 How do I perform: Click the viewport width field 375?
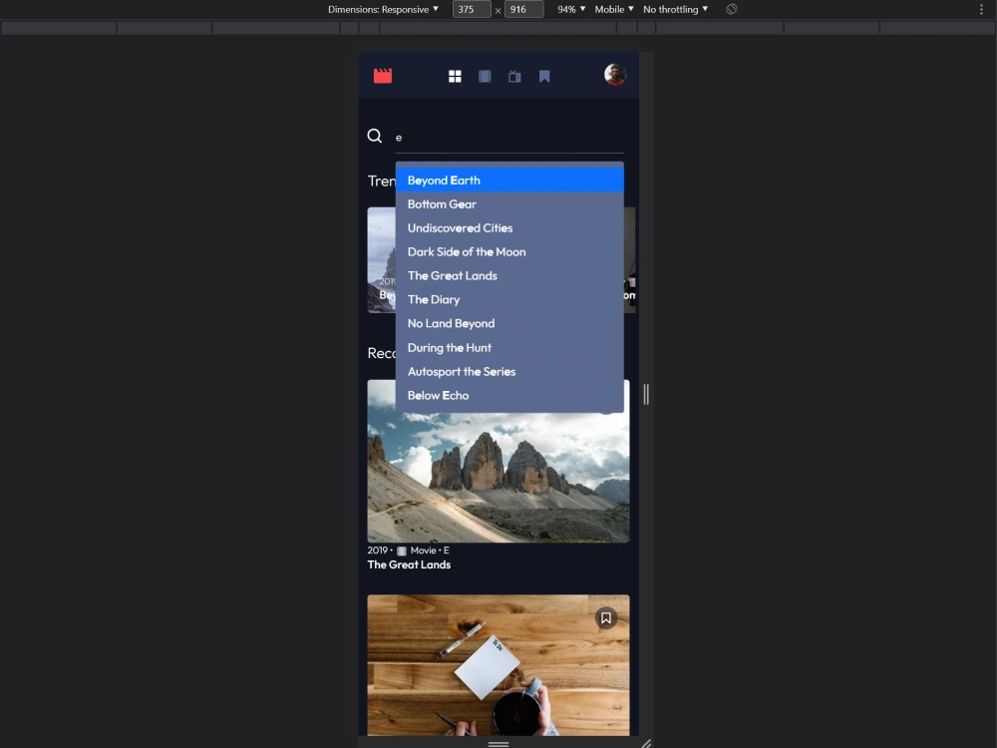click(472, 9)
